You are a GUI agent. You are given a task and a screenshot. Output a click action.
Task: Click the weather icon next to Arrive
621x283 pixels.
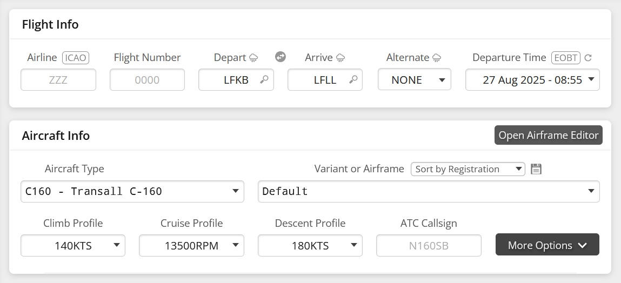340,58
